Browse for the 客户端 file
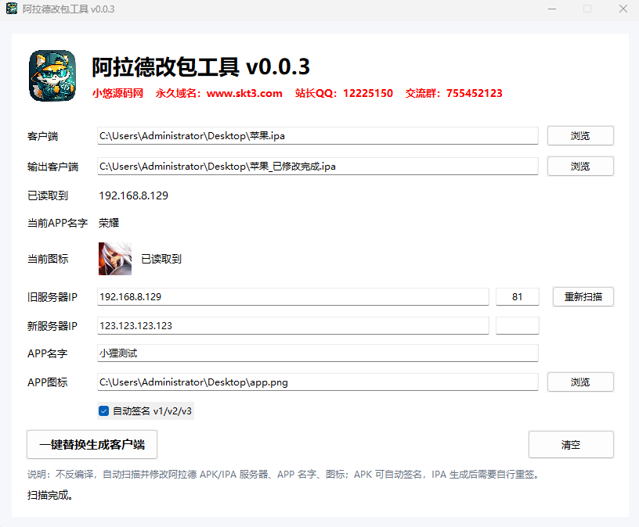639x527 pixels. click(580, 135)
